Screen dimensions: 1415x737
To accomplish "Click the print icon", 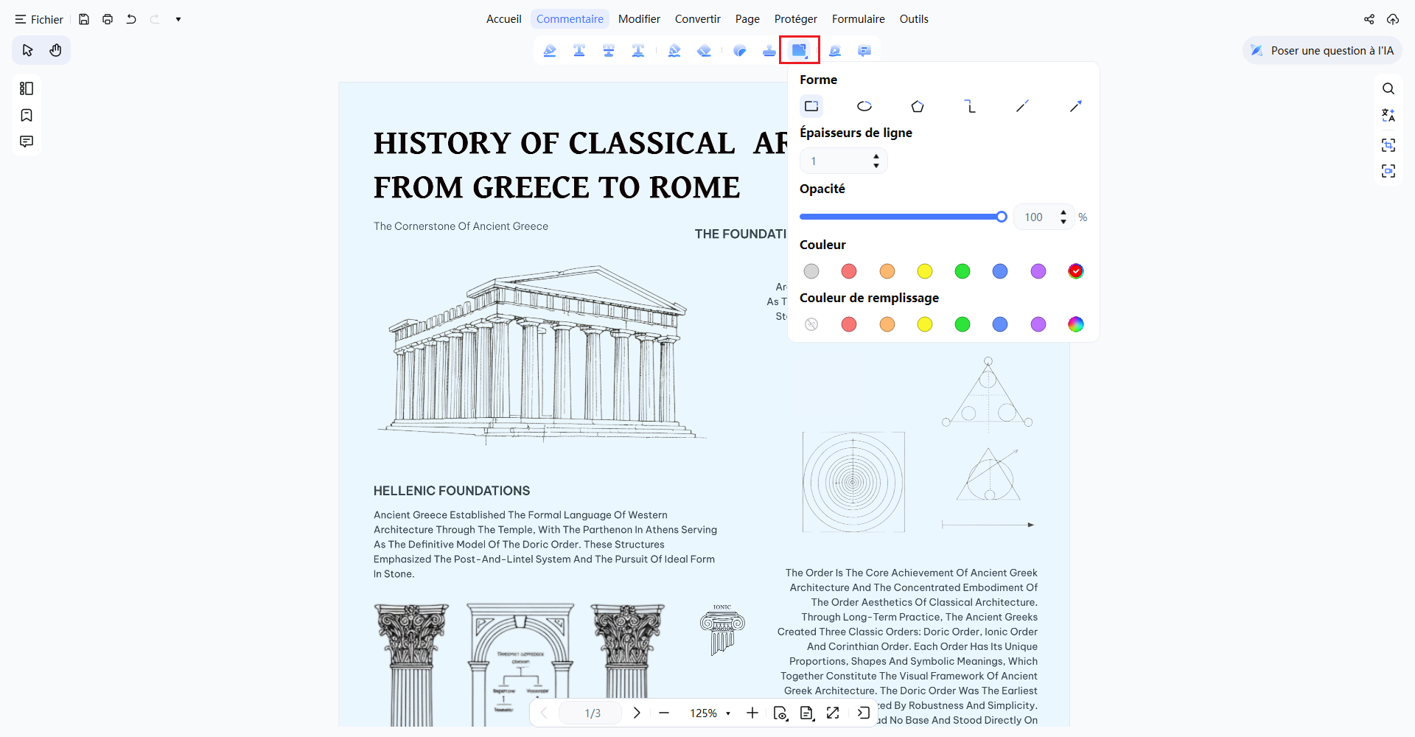I will coord(108,19).
